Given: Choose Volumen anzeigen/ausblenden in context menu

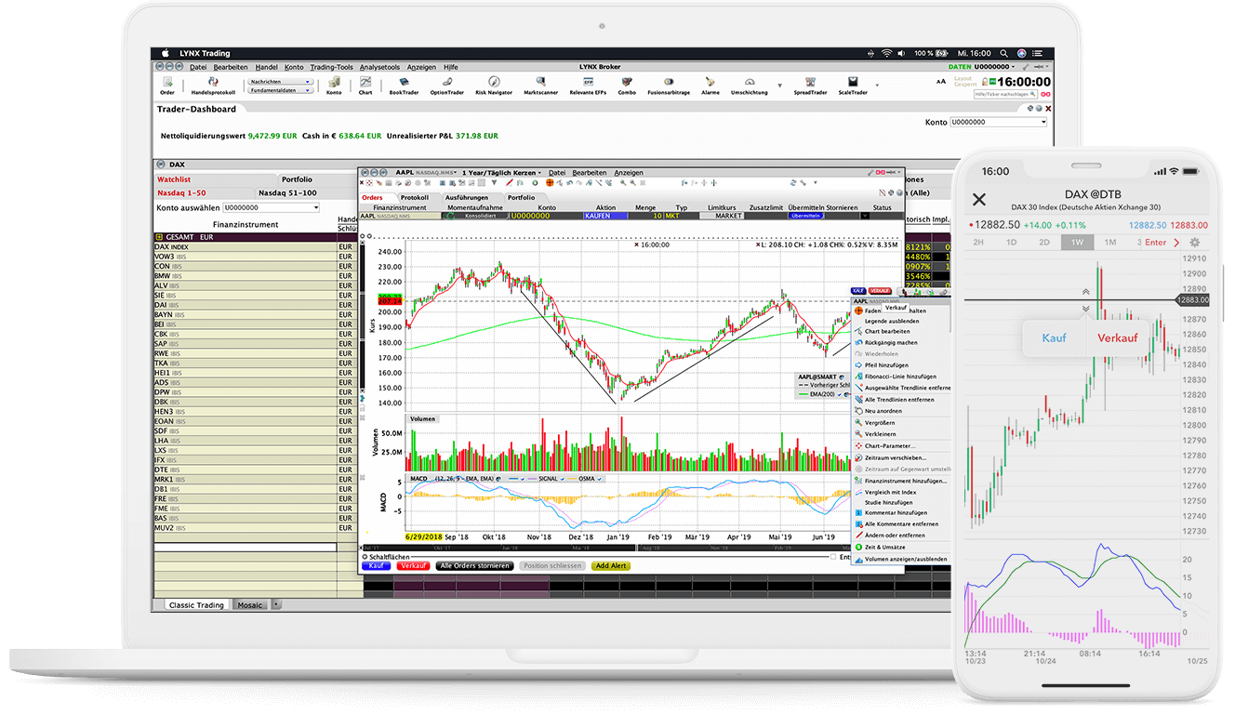Looking at the screenshot, I should (x=902, y=560).
